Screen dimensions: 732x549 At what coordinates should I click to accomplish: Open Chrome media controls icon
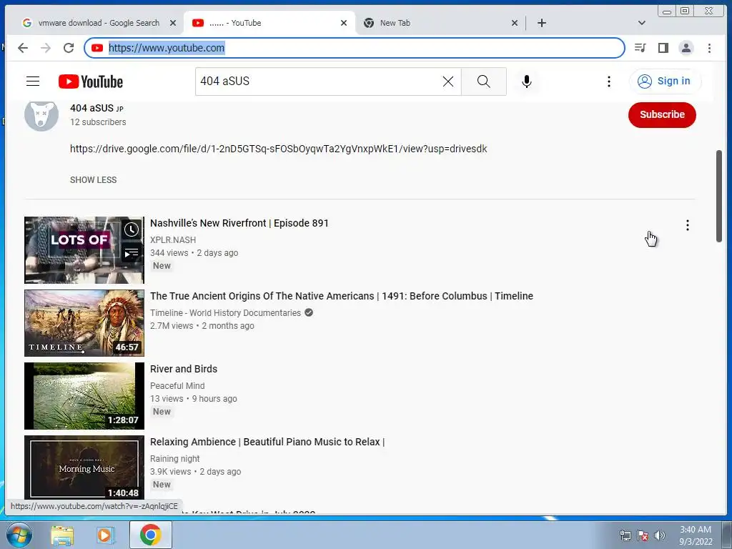640,48
